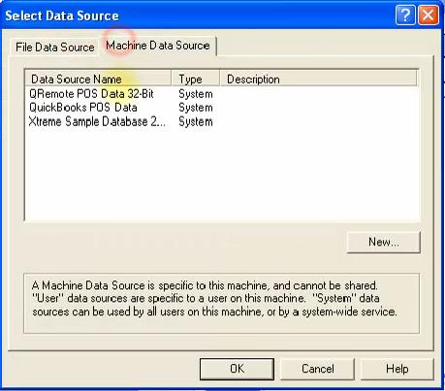Viewport: 445px width, 391px height.
Task: Click the System type of QRemote row
Action: (196, 94)
